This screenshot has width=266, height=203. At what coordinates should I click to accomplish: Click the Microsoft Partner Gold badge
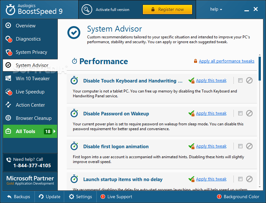30,181
